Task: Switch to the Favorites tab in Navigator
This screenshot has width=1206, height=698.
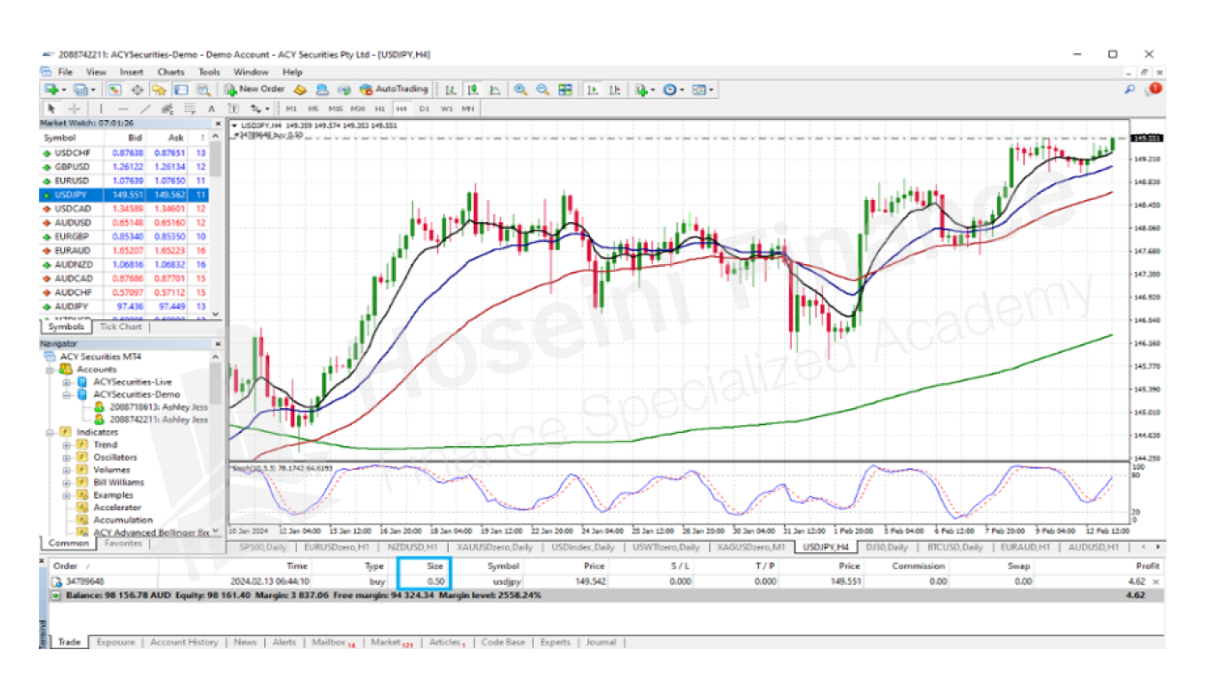Action: click(x=123, y=542)
